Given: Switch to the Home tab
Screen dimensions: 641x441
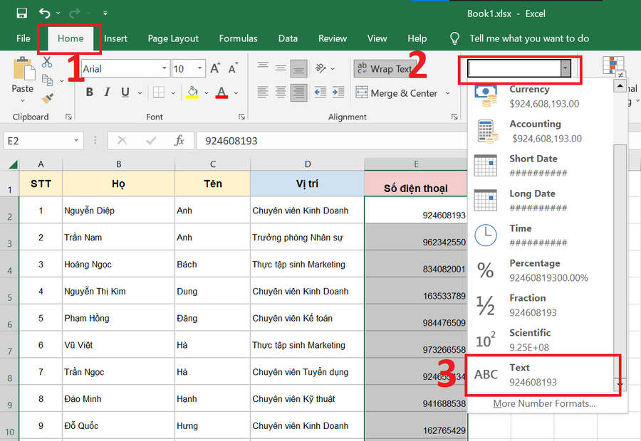Looking at the screenshot, I should click(71, 38).
